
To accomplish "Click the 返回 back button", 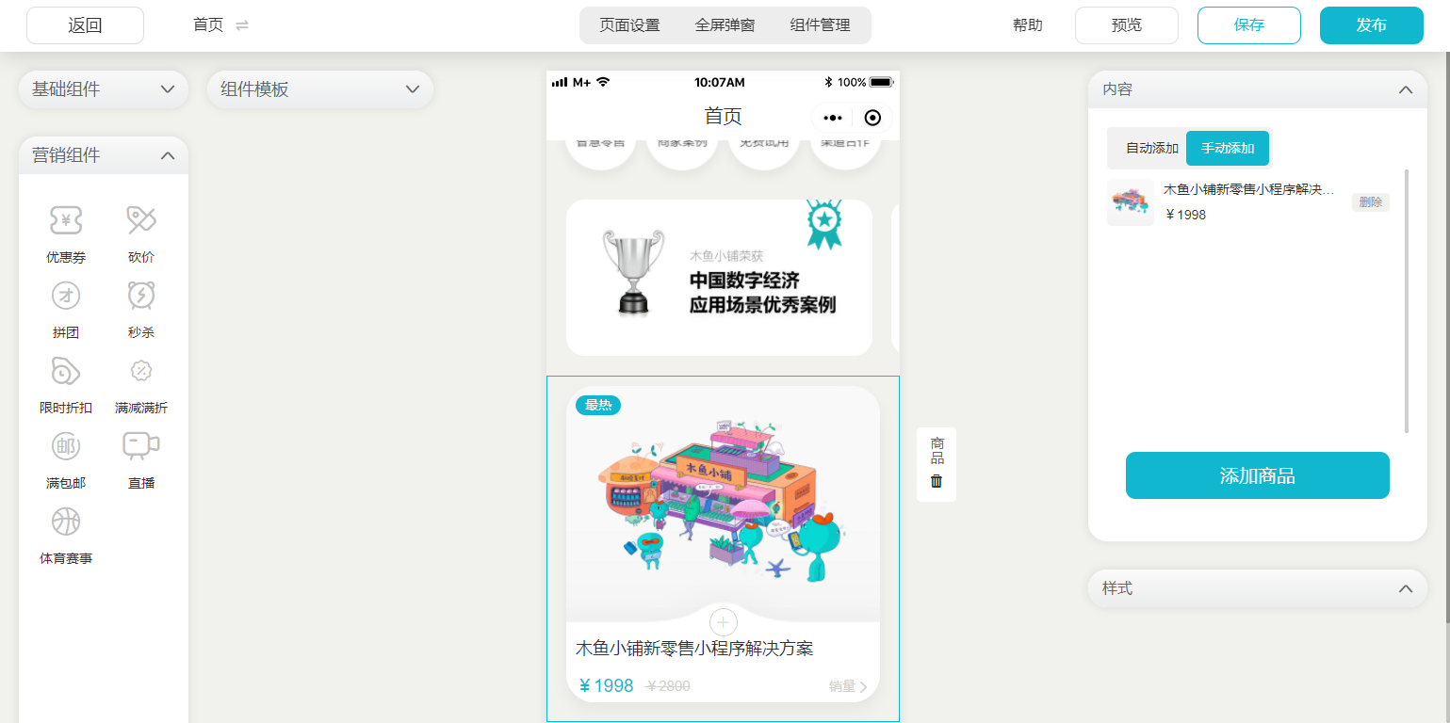I will coord(85,25).
